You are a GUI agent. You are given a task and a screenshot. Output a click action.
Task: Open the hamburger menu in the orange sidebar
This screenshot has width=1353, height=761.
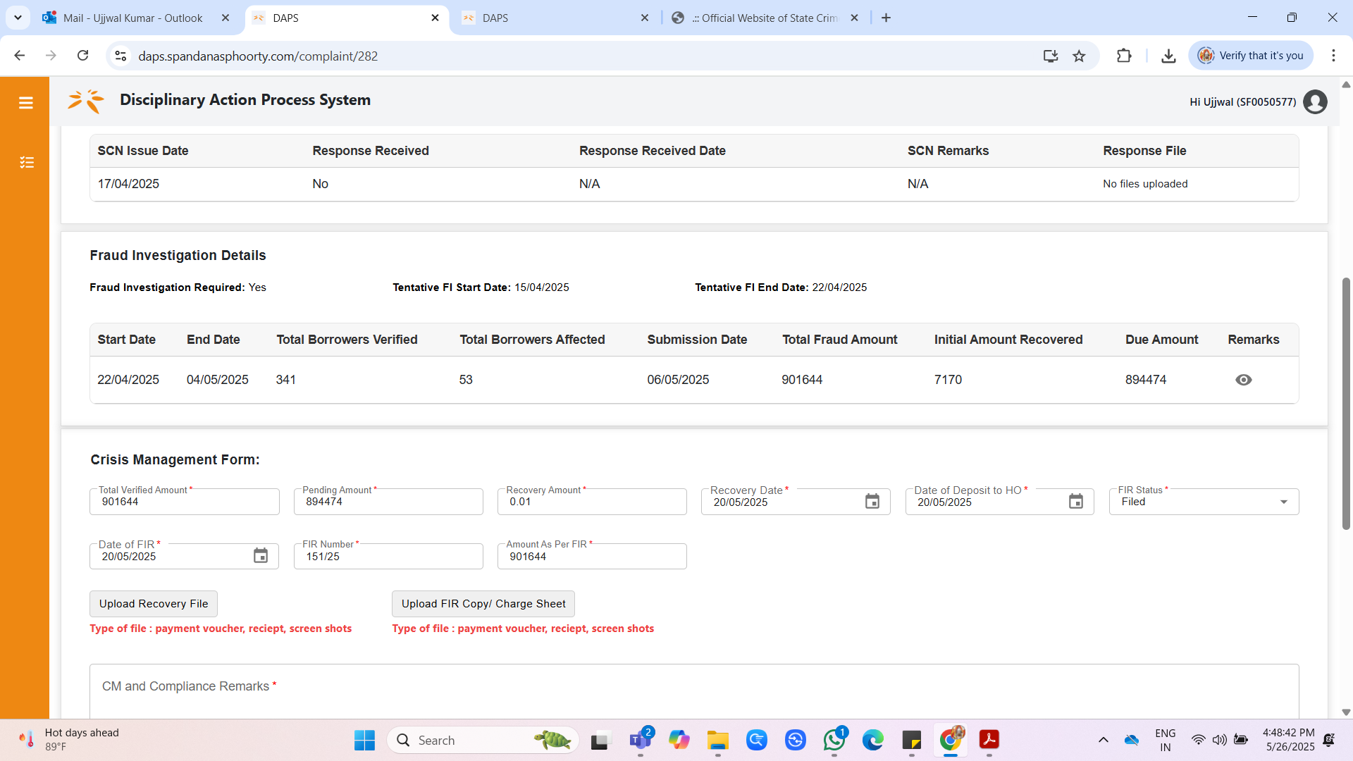(x=26, y=103)
